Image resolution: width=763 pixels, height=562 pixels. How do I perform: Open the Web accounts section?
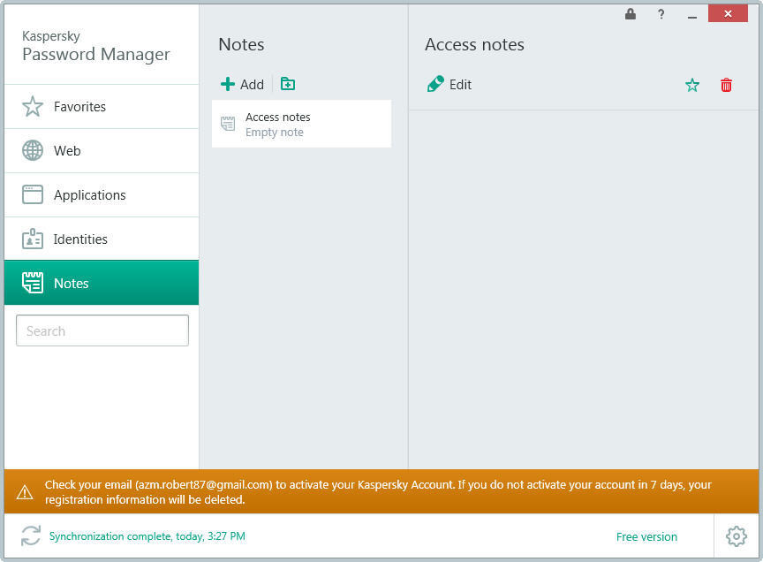(x=102, y=151)
